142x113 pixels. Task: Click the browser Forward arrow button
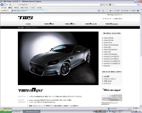tap(5, 5)
